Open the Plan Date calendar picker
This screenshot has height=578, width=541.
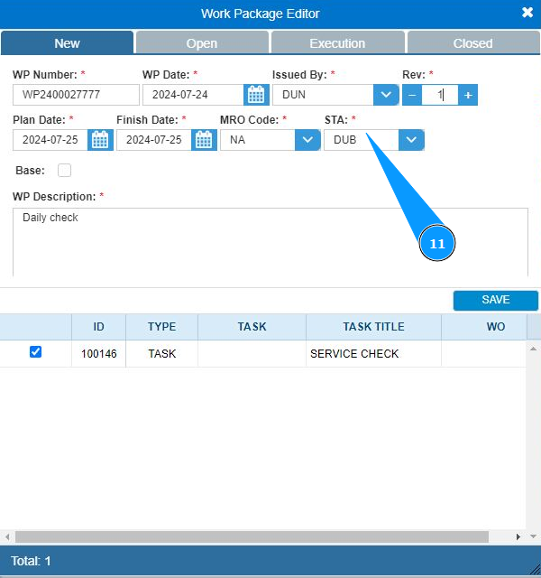click(x=100, y=140)
